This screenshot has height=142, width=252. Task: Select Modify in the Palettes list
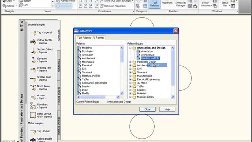[85, 93]
